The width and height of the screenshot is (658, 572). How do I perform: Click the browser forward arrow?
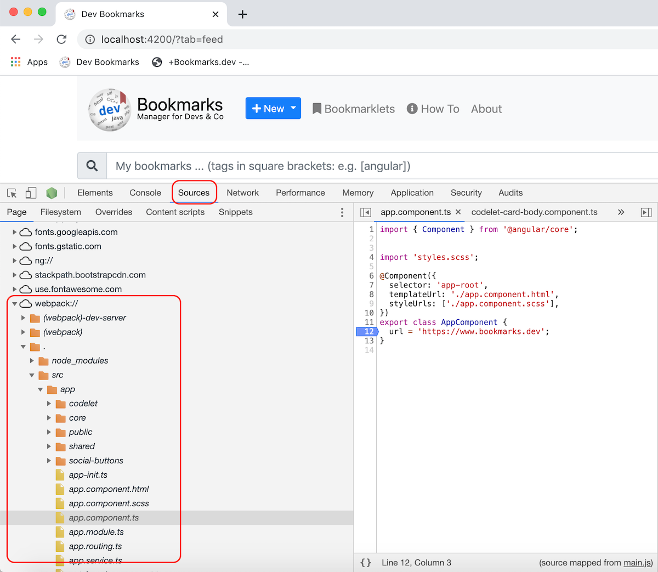point(38,39)
